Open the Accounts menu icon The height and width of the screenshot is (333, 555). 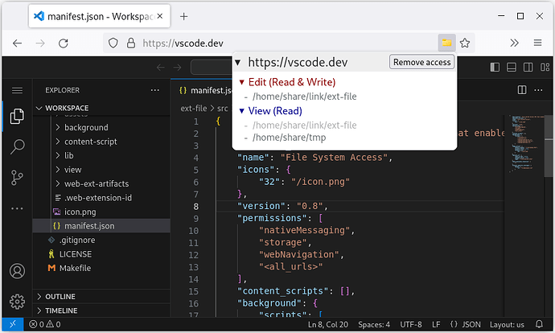pos(16,272)
